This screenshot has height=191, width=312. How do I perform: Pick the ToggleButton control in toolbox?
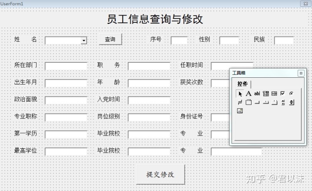[x=240, y=103]
